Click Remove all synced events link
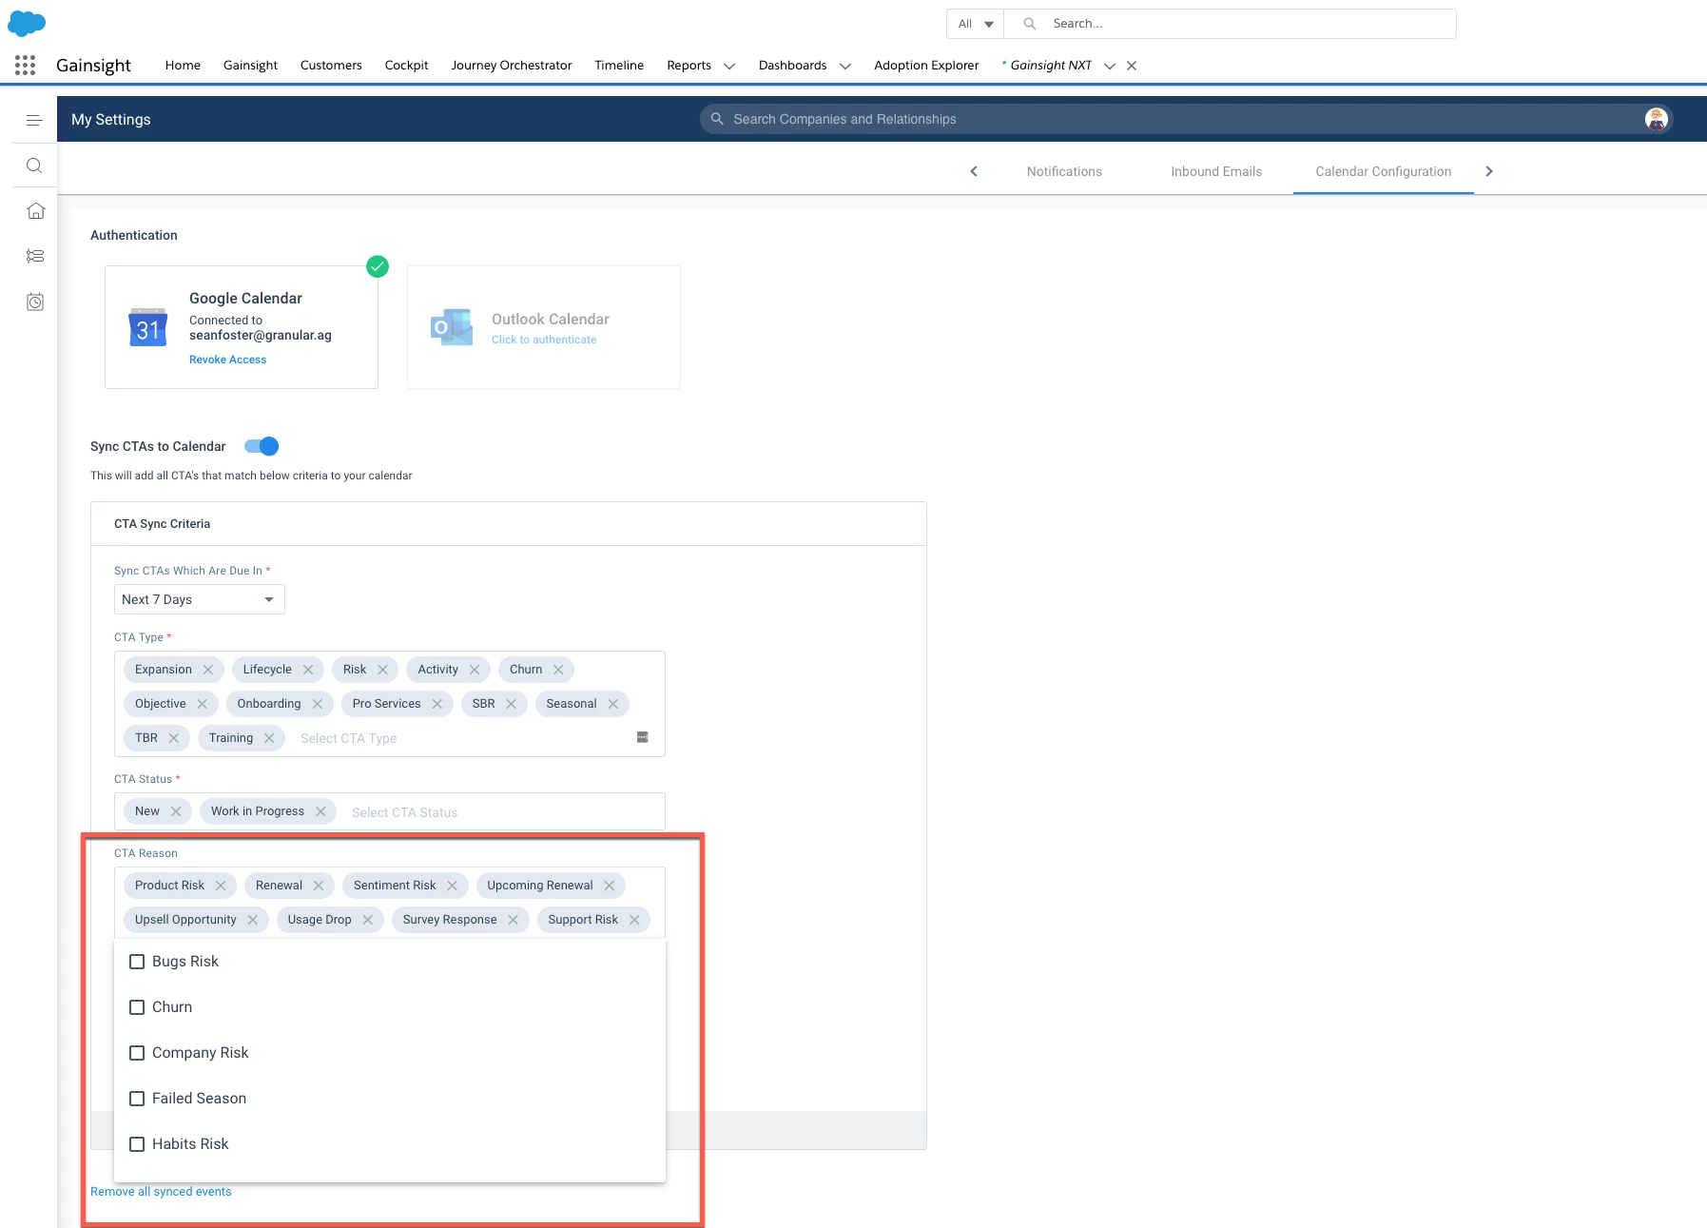 [x=161, y=1192]
